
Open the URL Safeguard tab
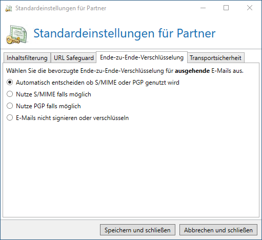pyautogui.click(x=74, y=58)
